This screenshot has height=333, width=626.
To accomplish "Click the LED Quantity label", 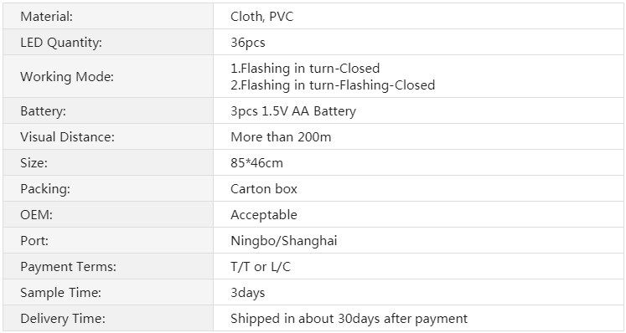I will (61, 43).
